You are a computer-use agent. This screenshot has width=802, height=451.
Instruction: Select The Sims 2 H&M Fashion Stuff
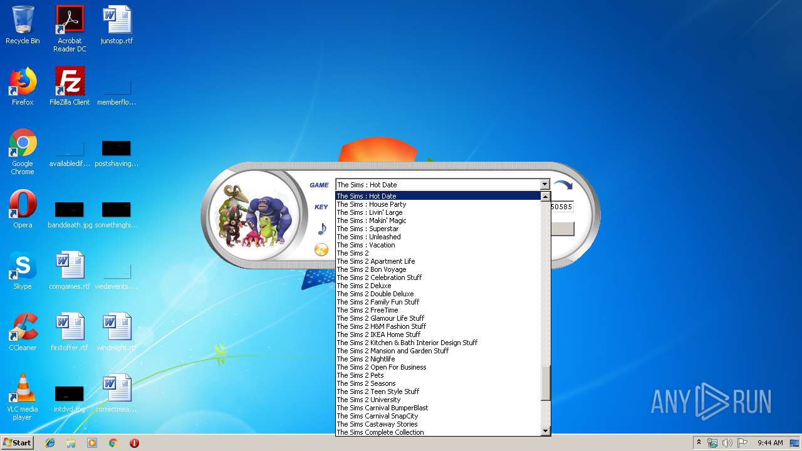click(438, 326)
